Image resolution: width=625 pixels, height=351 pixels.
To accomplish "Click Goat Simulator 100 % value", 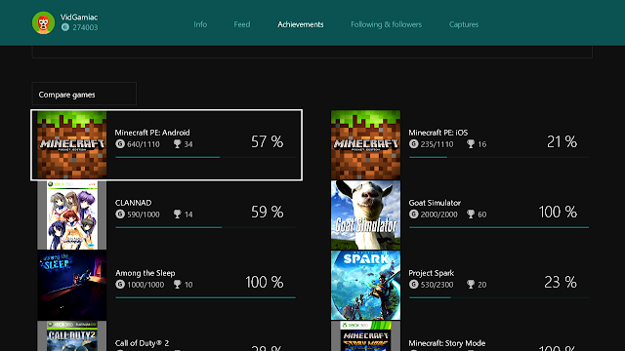I will 558,212.
